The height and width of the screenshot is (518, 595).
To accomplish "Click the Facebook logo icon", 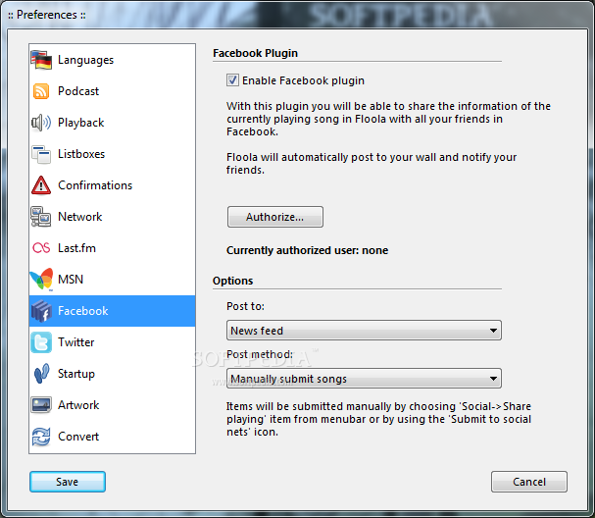I will tap(41, 311).
